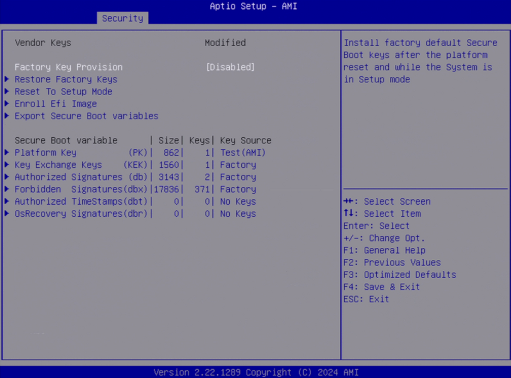Select the Security tab

[x=122, y=18]
